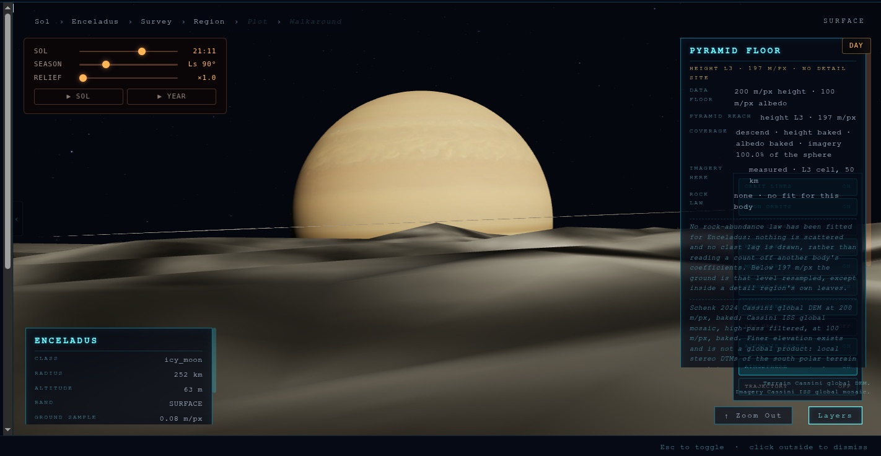The height and width of the screenshot is (456, 881).
Task: Click Saturn in the viewport
Action: 423,164
